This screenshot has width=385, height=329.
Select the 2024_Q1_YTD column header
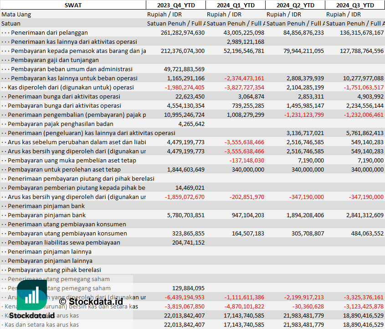point(235,5)
